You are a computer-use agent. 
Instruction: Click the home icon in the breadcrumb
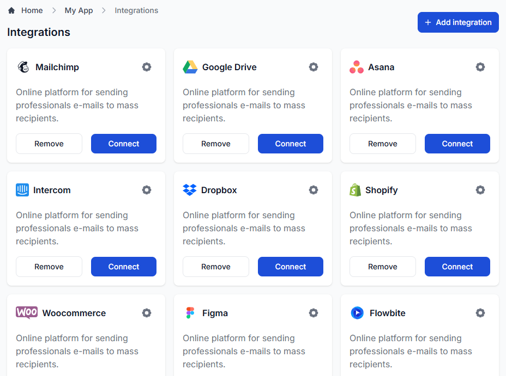(11, 10)
